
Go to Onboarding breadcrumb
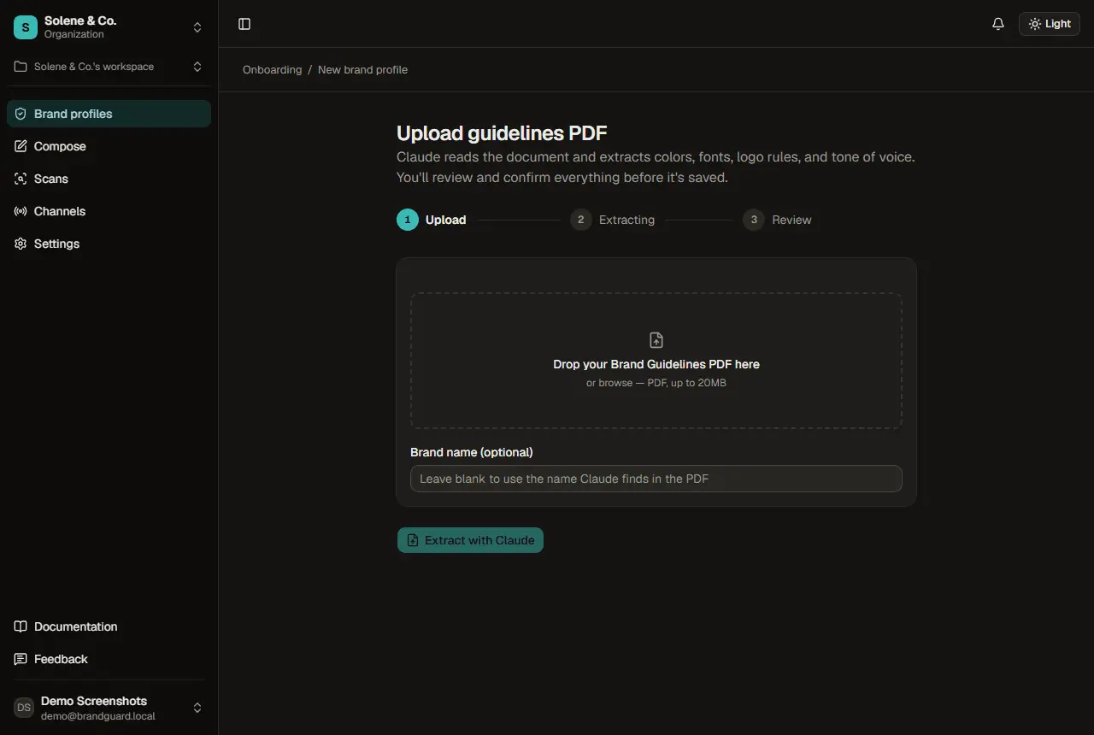click(x=272, y=70)
